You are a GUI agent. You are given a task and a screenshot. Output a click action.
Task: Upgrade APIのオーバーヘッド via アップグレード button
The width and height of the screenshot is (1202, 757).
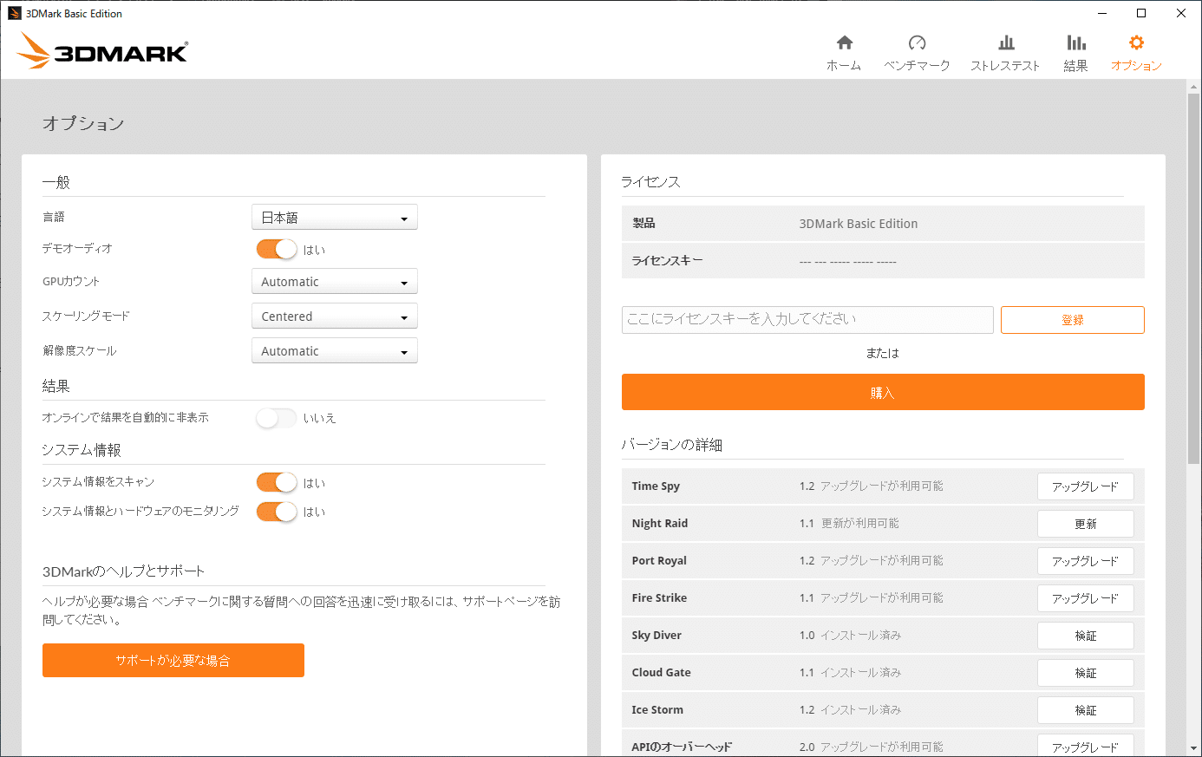(x=1086, y=747)
